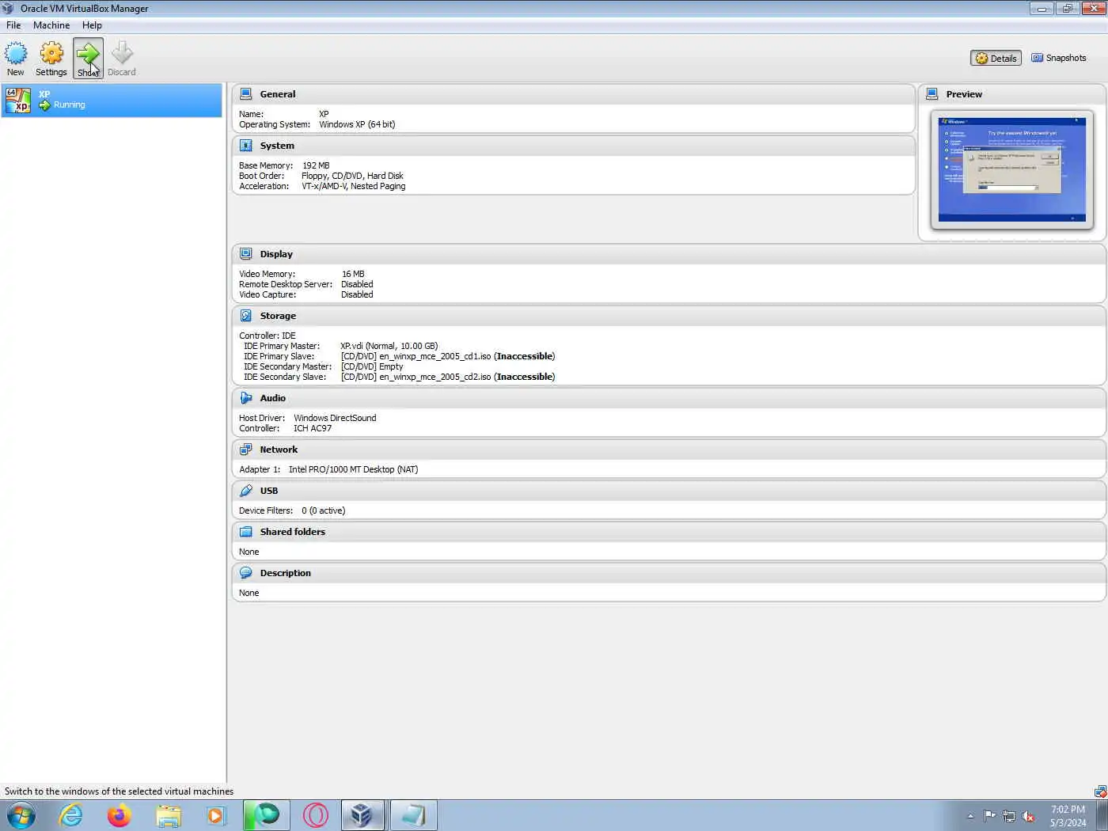Click the General section icon
Viewport: 1108px width, 831px height.
click(x=246, y=94)
